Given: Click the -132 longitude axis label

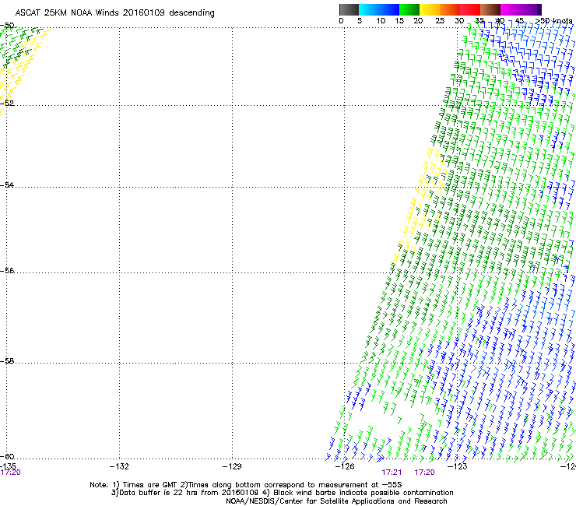Looking at the screenshot, I should [119, 466].
